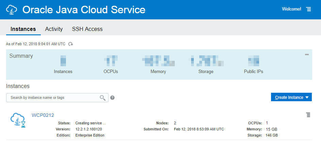Viewport: 321px width, 143px height.
Task: Switch to the Activity tab
Action: (x=54, y=29)
